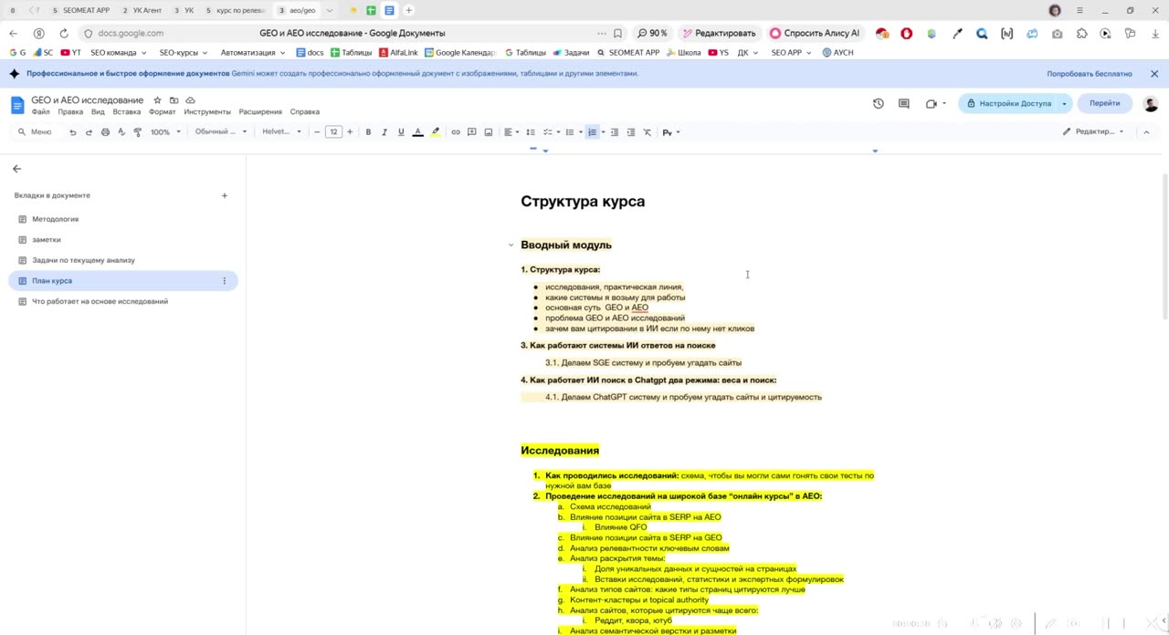Toggle bold formatting
This screenshot has height=635, width=1169.
[368, 132]
